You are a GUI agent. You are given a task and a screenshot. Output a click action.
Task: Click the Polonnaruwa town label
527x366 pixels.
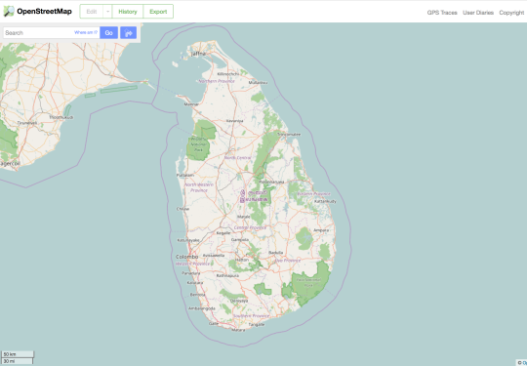271,182
